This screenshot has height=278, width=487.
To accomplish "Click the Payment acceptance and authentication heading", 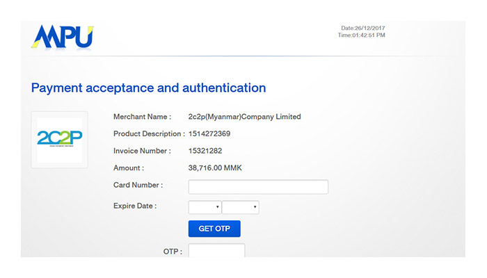I will click(x=148, y=88).
